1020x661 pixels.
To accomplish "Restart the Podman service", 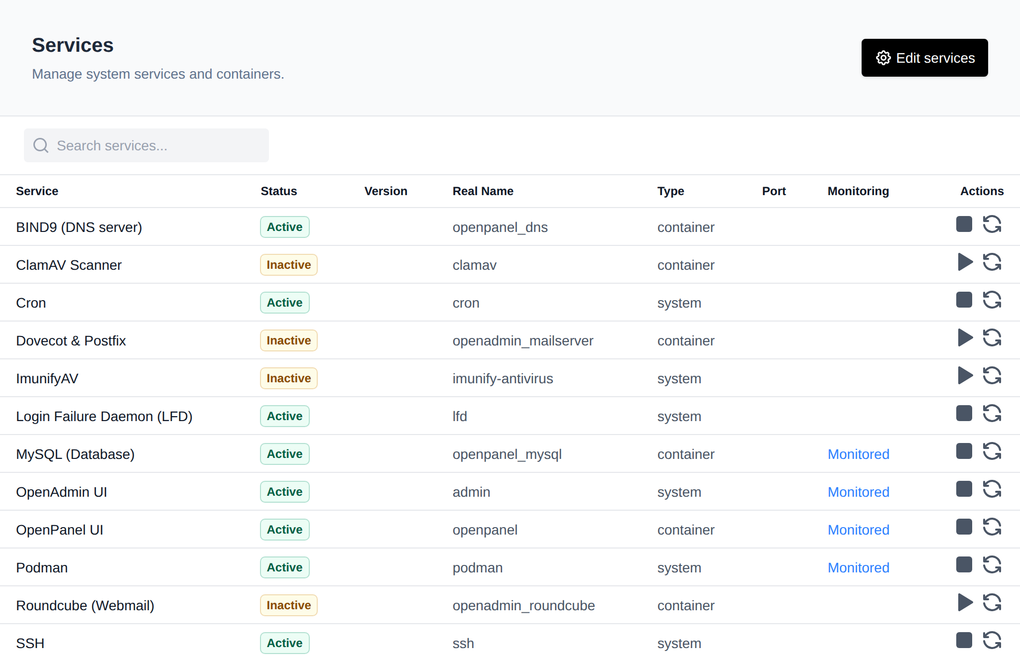I will pyautogui.click(x=992, y=565).
